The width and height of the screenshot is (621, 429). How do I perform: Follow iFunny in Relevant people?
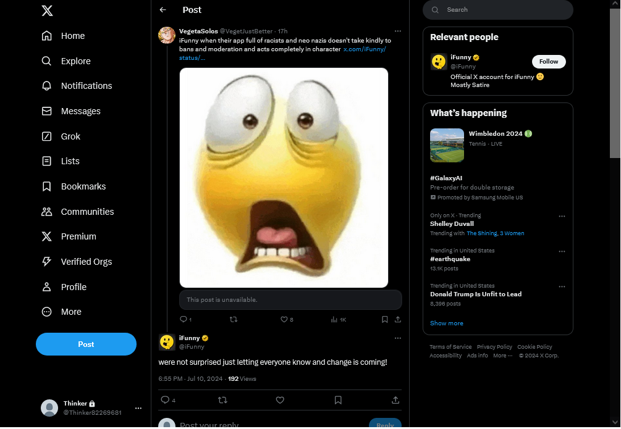tap(549, 62)
